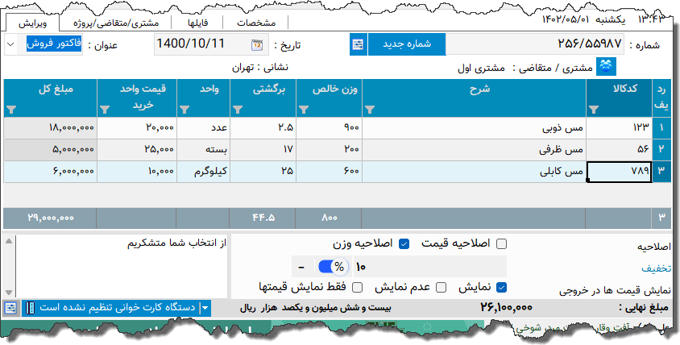
Task: Click the دستگاه کارت خوانی تنظیم نشده است button
Action: click(117, 308)
